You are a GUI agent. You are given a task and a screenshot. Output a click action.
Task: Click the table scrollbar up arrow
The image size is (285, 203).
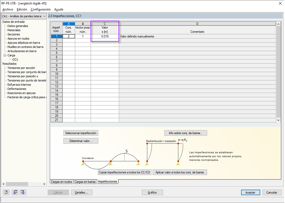tap(278, 24)
